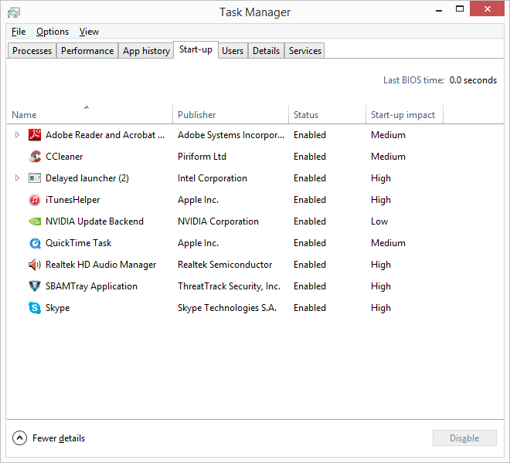The width and height of the screenshot is (510, 463).
Task: Expand the Delayed launcher group
Action: 18,178
